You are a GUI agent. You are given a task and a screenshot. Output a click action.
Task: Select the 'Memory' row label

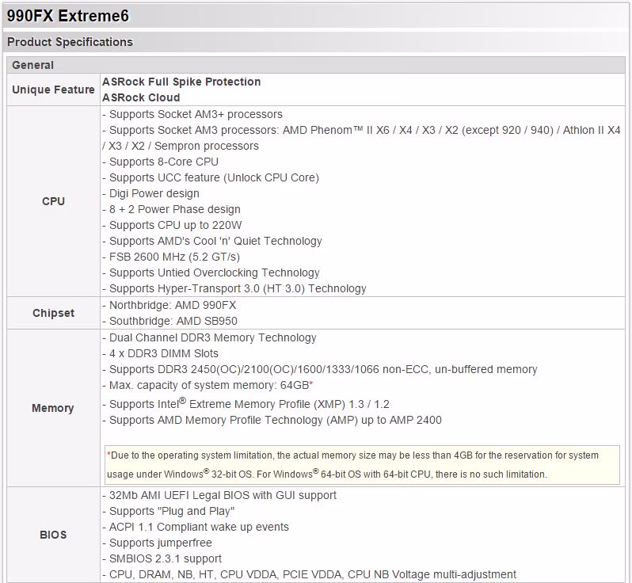point(53,408)
